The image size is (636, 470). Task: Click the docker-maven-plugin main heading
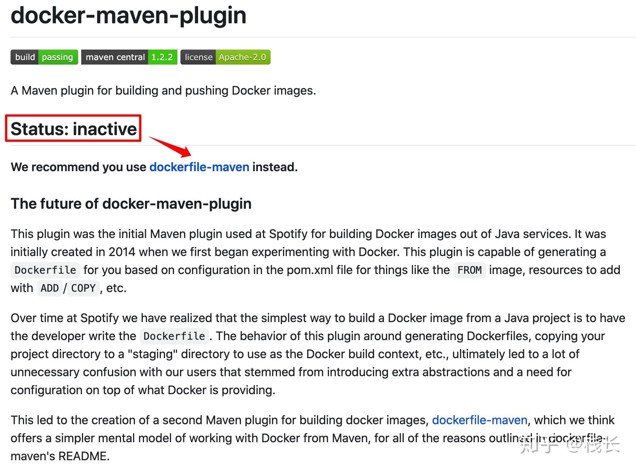coord(129,15)
